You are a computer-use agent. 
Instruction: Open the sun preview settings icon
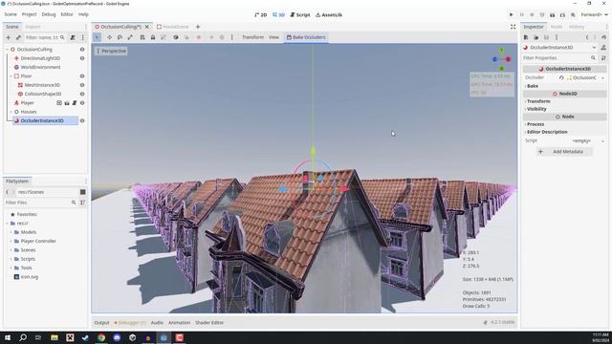point(211,37)
